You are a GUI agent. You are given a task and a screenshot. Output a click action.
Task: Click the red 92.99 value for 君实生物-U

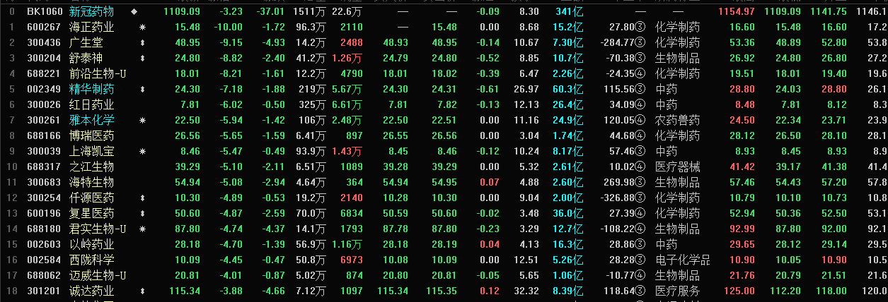[x=741, y=229]
